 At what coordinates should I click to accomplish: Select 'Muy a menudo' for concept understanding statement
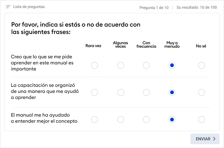coord(172,119)
